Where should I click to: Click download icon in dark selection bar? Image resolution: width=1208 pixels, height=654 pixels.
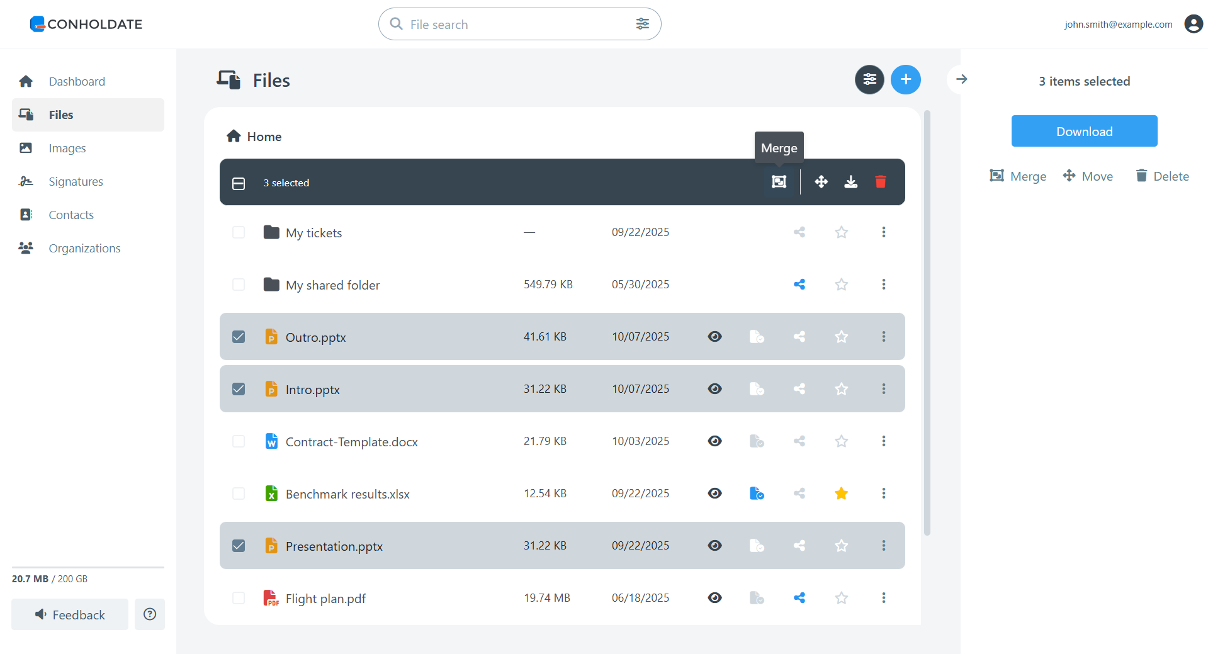[x=850, y=182]
